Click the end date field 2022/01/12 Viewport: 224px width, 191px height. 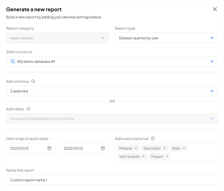tap(80, 148)
